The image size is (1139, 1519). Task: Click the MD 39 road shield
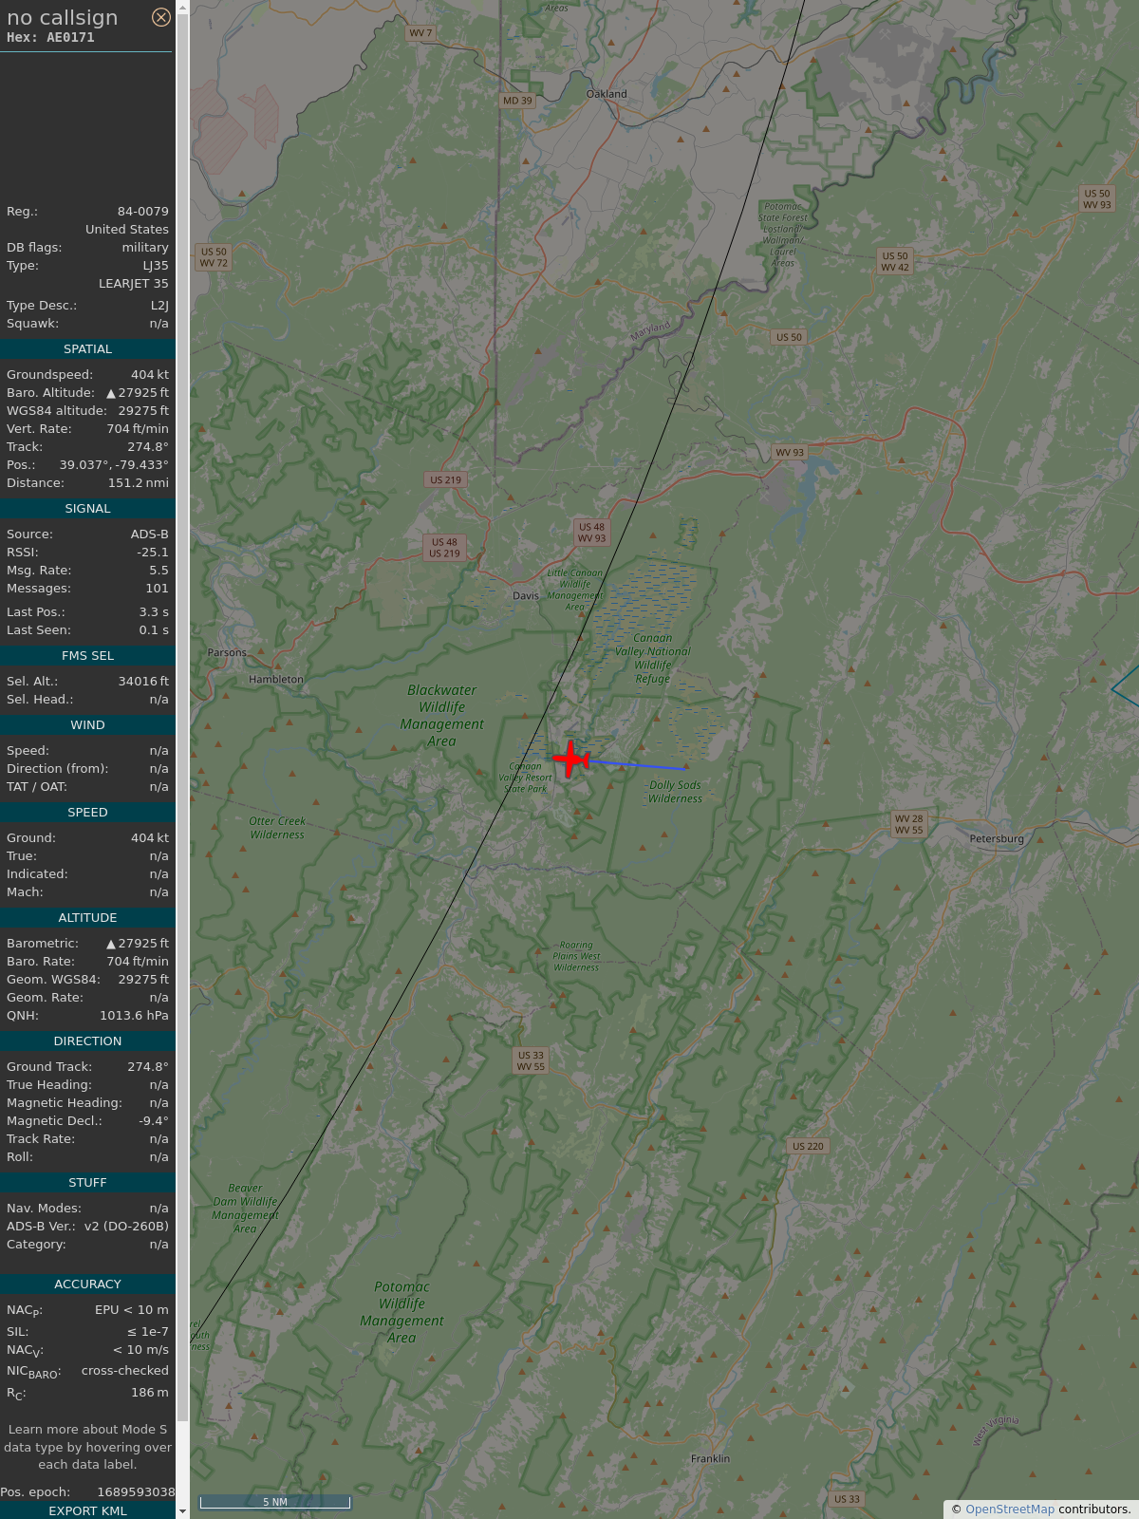pos(517,101)
